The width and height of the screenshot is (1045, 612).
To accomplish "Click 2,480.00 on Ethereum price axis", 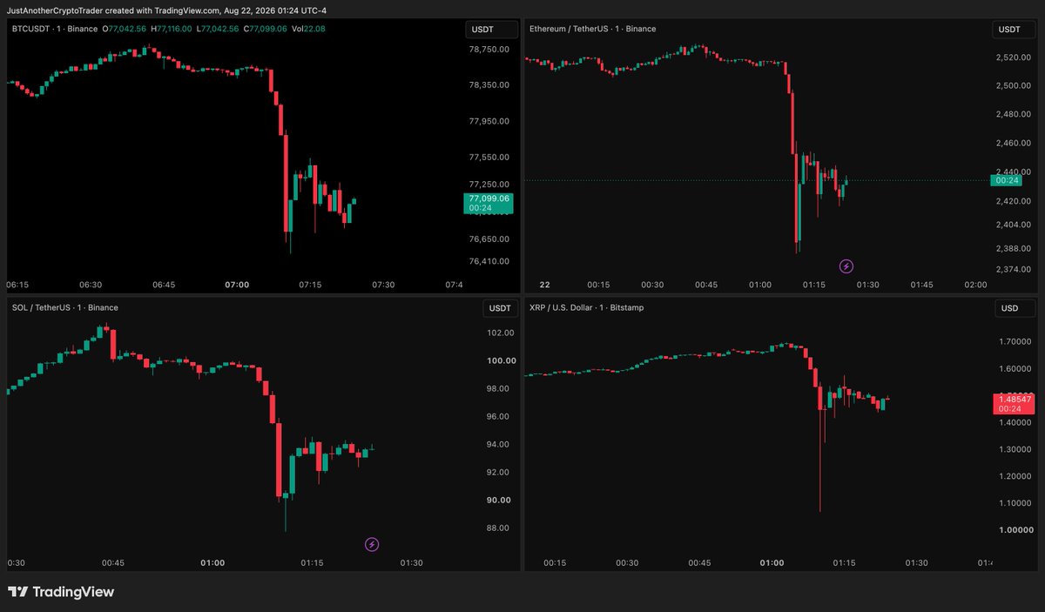I will pyautogui.click(x=1014, y=115).
